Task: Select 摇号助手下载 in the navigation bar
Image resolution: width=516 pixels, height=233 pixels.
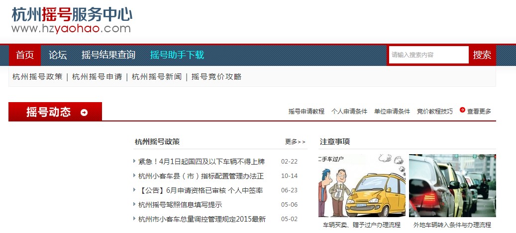Action: 177,55
